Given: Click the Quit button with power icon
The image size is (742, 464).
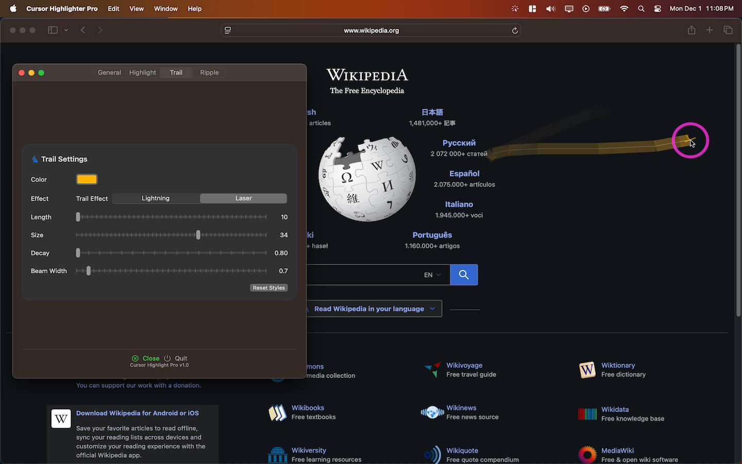Looking at the screenshot, I should point(176,358).
